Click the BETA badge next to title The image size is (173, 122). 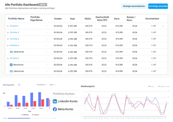pos(43,5)
